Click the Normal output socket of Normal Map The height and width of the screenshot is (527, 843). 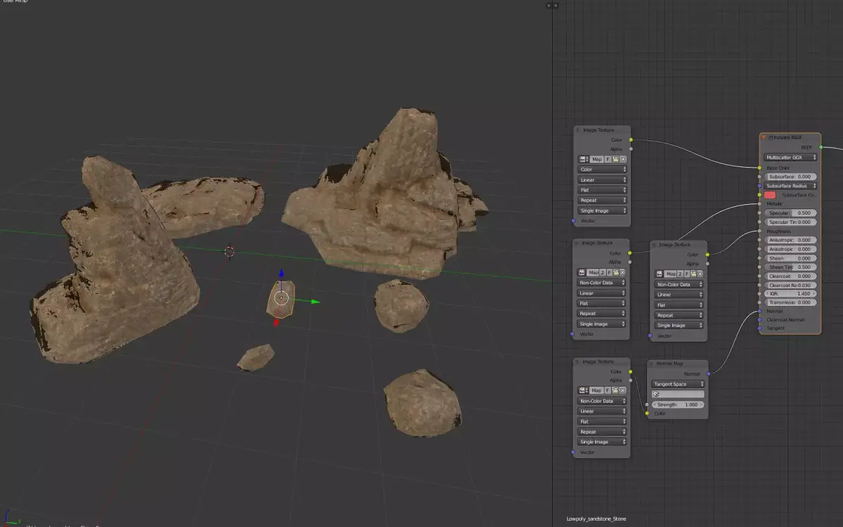(708, 373)
